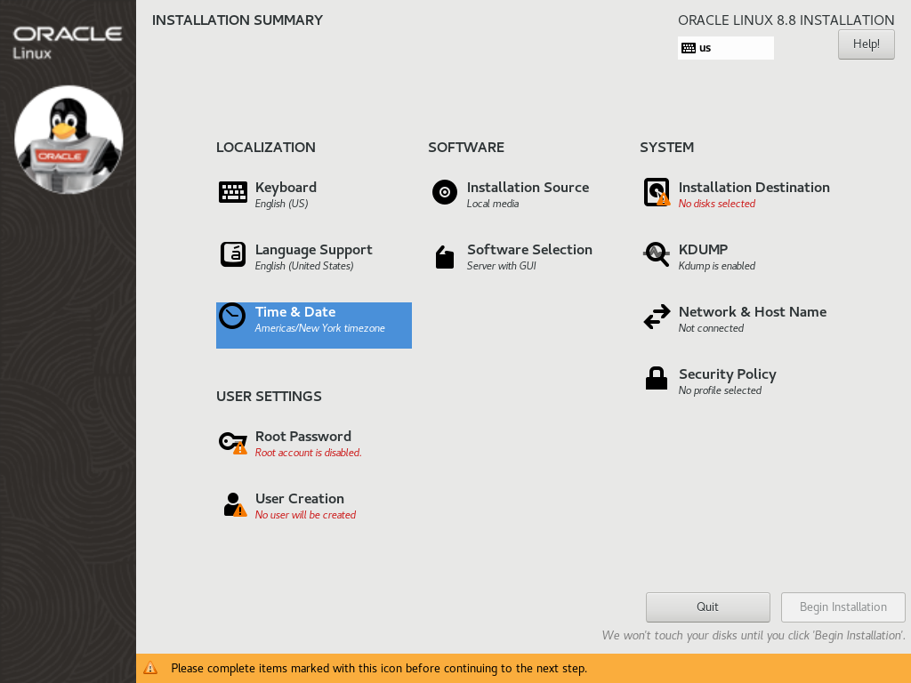
Task: Click the 'No profile selected' text
Action: (720, 390)
